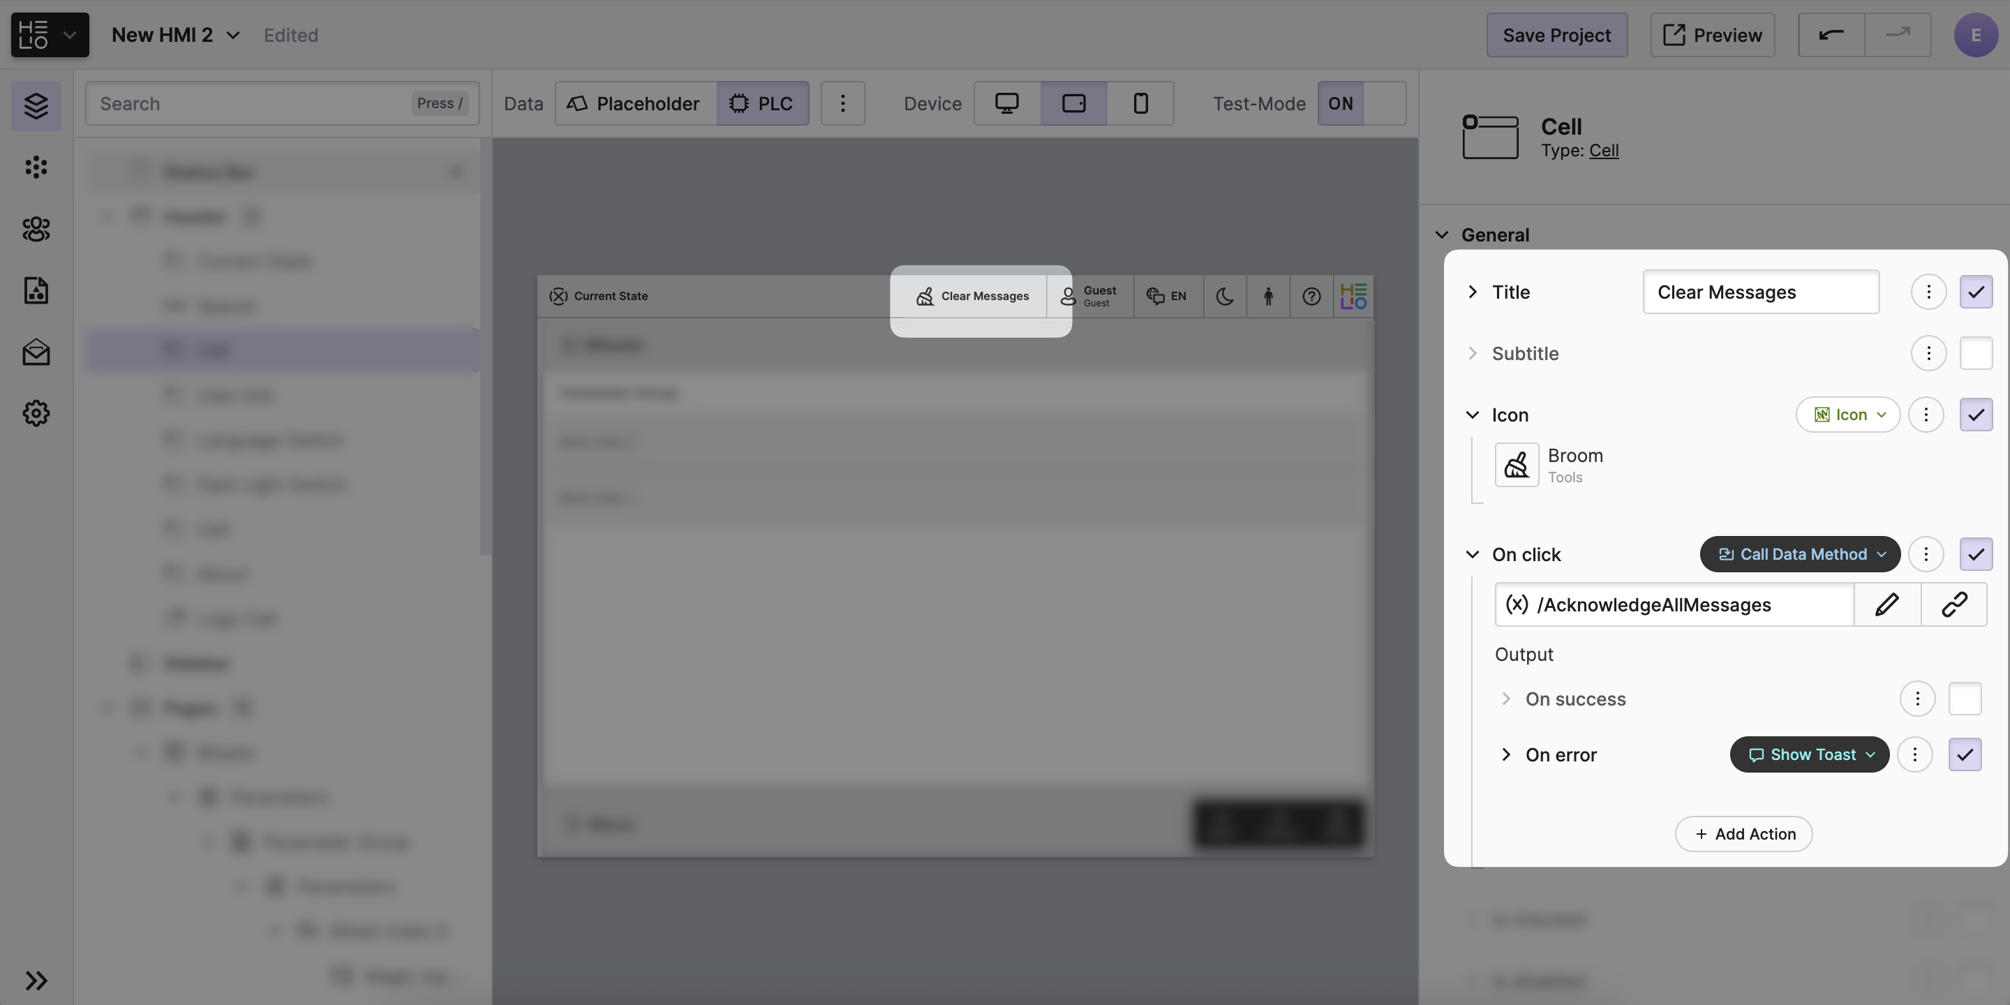Uncheck the On error checkbox
Image resolution: width=2010 pixels, height=1005 pixels.
tap(1964, 754)
